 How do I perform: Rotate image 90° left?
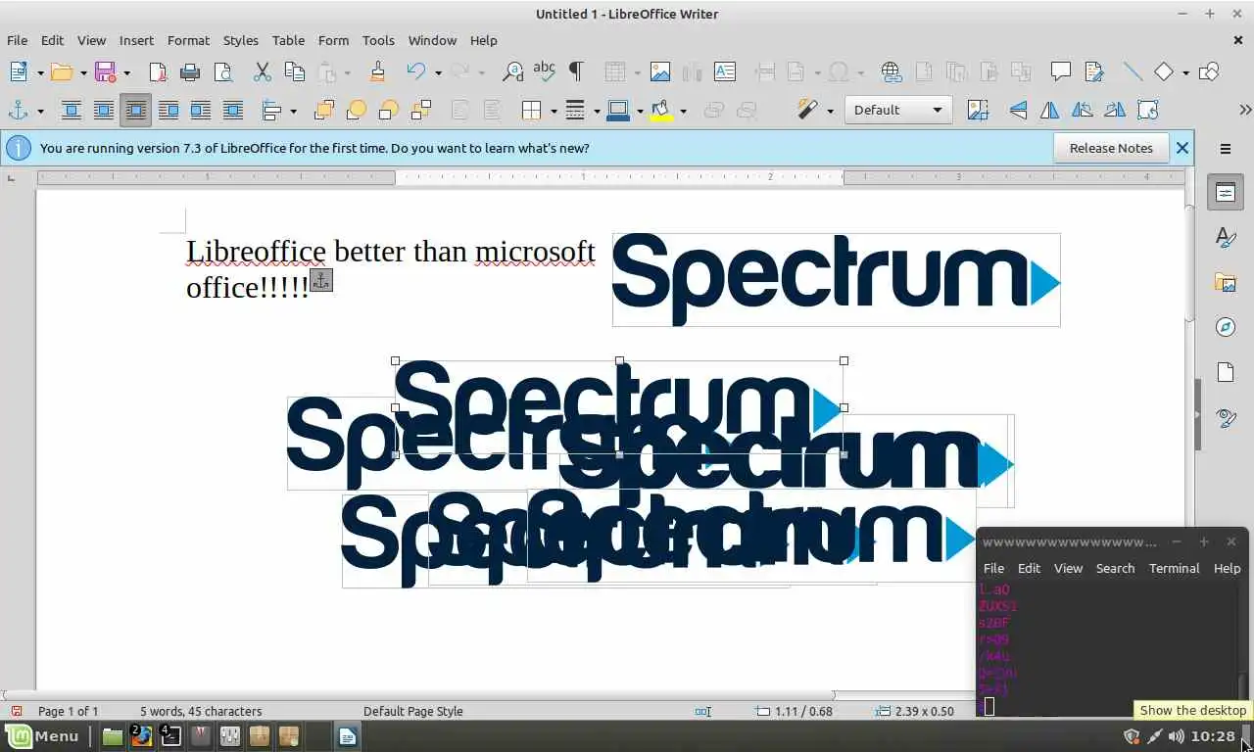tap(1083, 110)
